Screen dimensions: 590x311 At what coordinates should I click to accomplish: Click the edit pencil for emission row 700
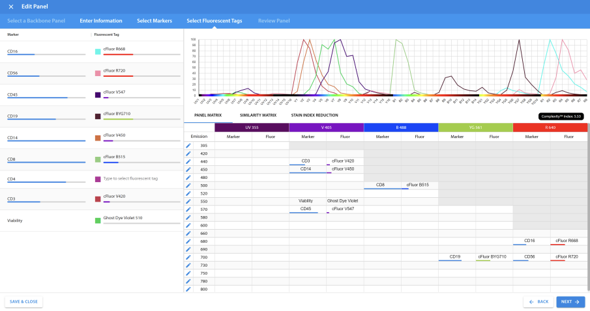[x=188, y=258]
